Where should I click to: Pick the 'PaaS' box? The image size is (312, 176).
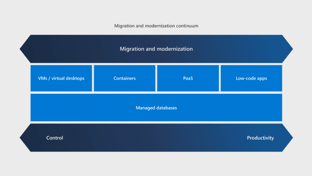tap(188, 78)
